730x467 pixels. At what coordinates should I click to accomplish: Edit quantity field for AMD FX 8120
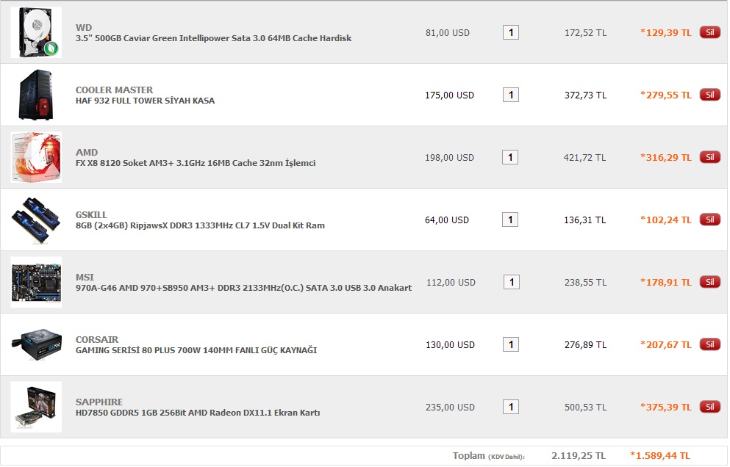point(510,157)
